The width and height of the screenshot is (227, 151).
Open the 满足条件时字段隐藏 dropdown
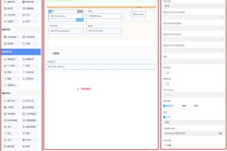194,28
